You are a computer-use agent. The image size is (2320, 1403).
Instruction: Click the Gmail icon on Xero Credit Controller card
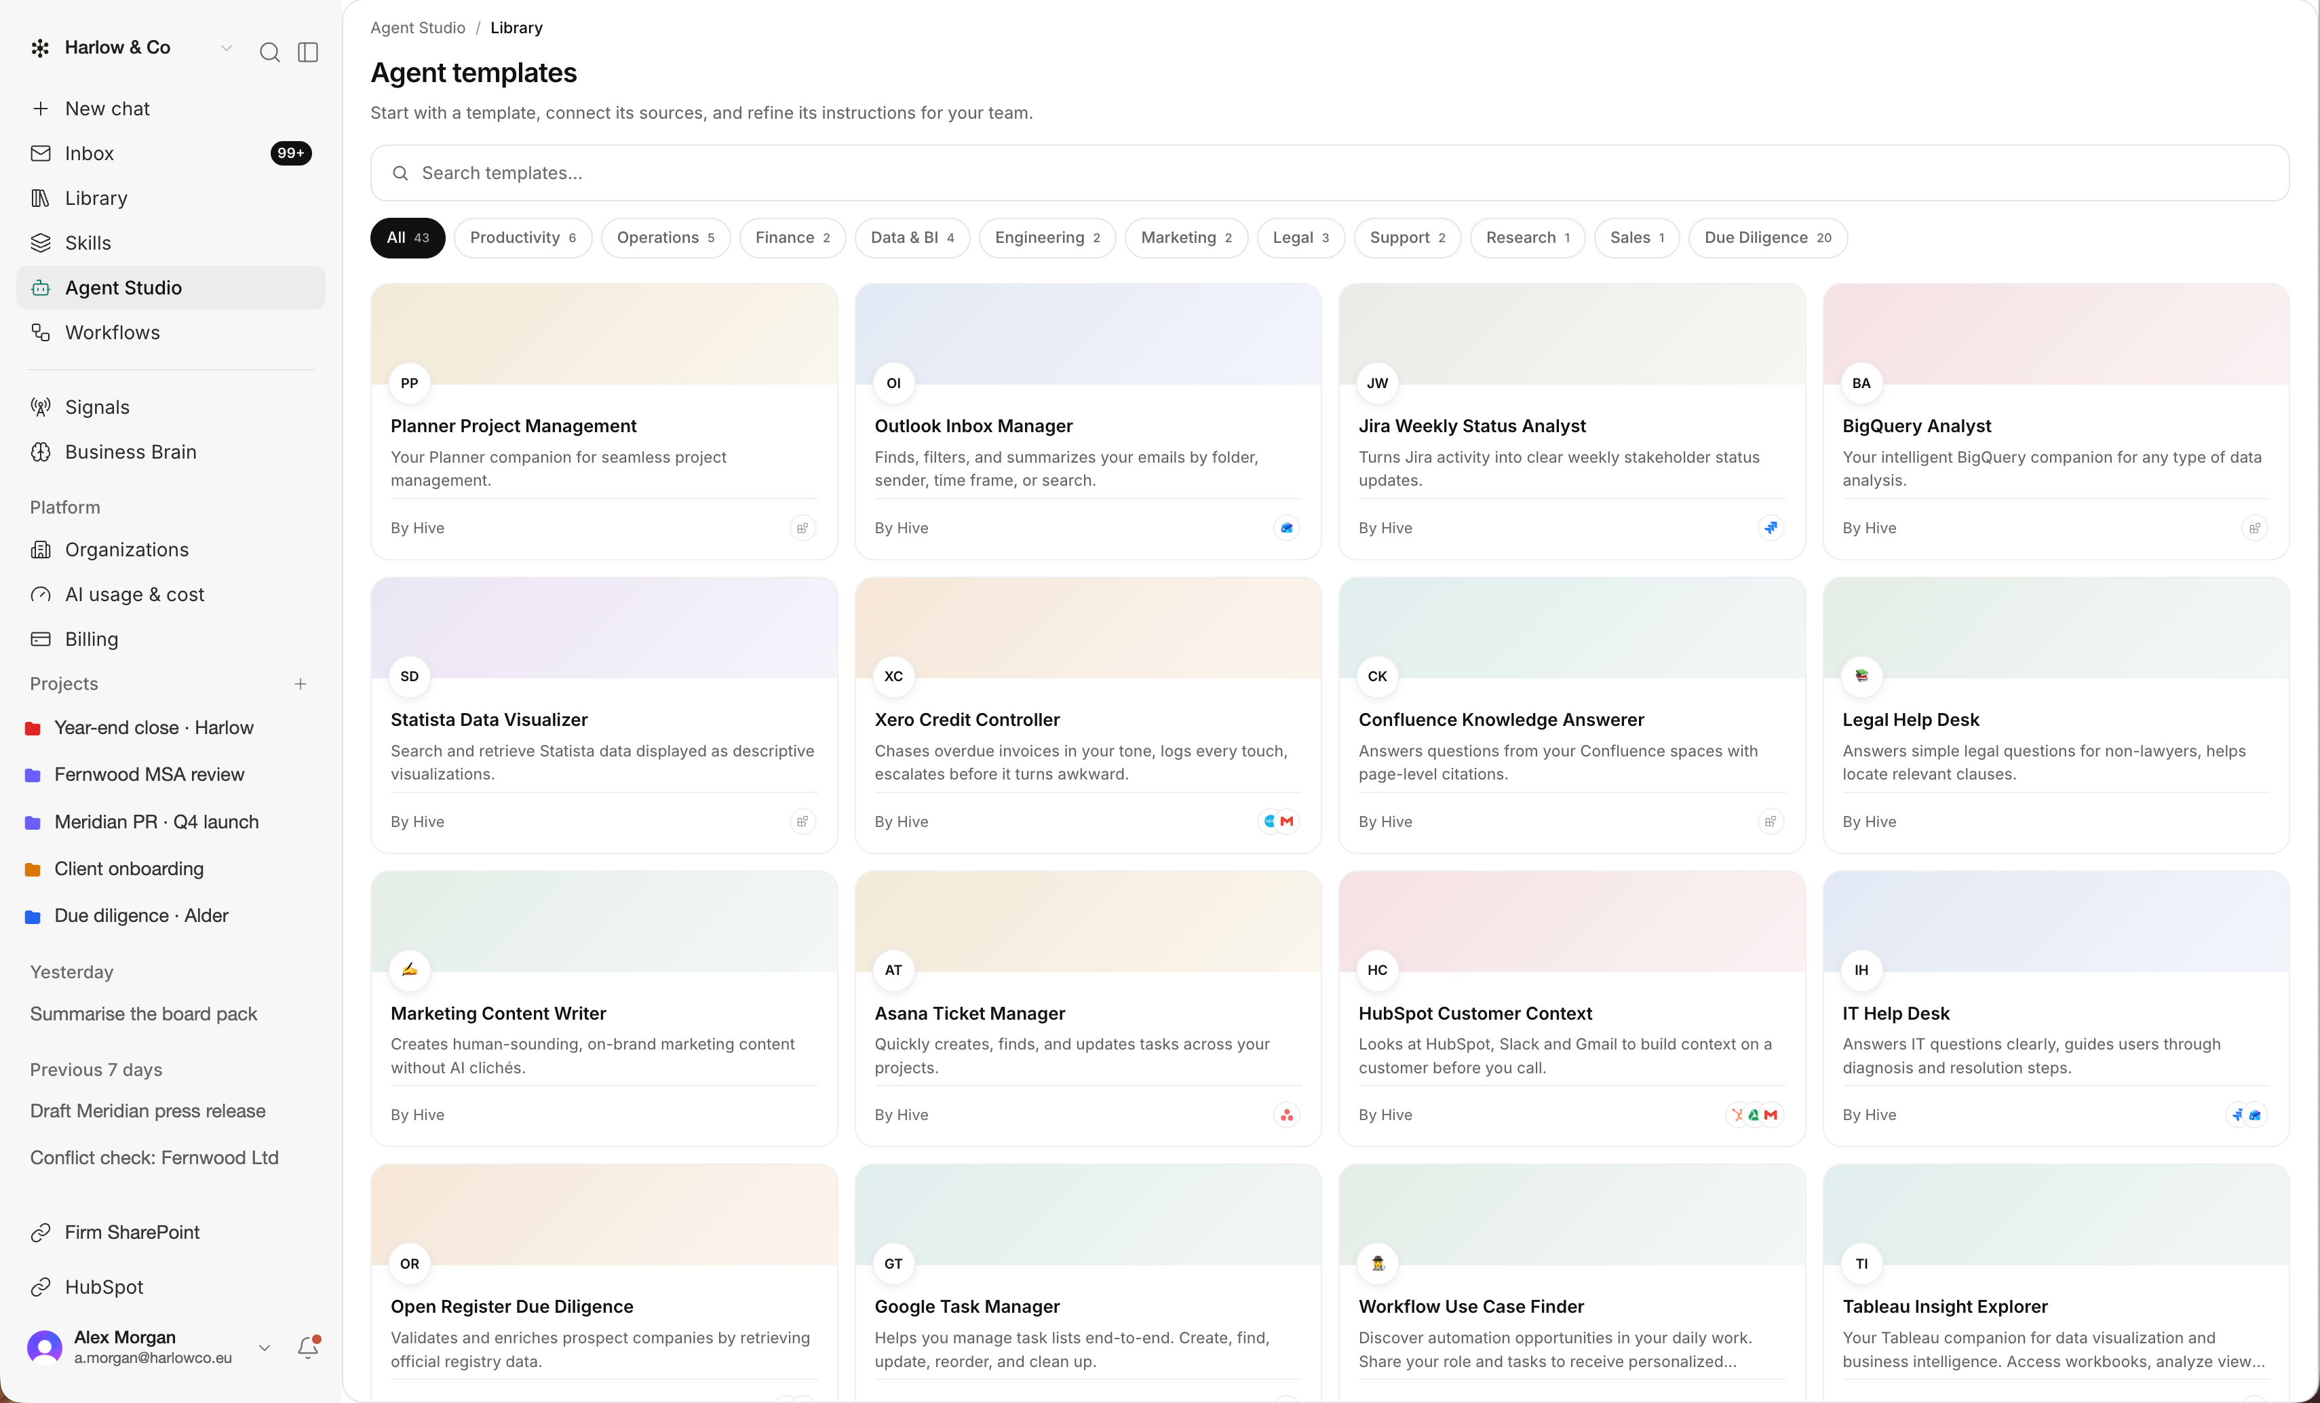point(1287,822)
